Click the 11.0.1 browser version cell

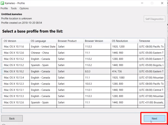click(x=97, y=90)
